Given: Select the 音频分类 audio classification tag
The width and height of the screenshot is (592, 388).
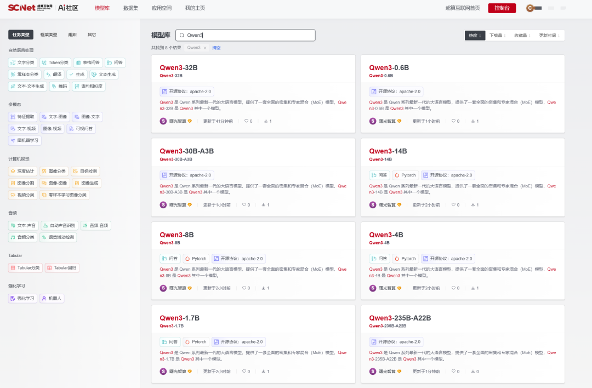Looking at the screenshot, I should pyautogui.click(x=22, y=237).
